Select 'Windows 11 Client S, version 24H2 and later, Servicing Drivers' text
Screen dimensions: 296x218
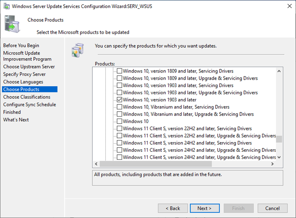pyautogui.click(x=187, y=143)
